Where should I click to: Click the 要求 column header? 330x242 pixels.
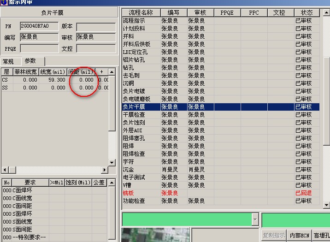point(30,183)
